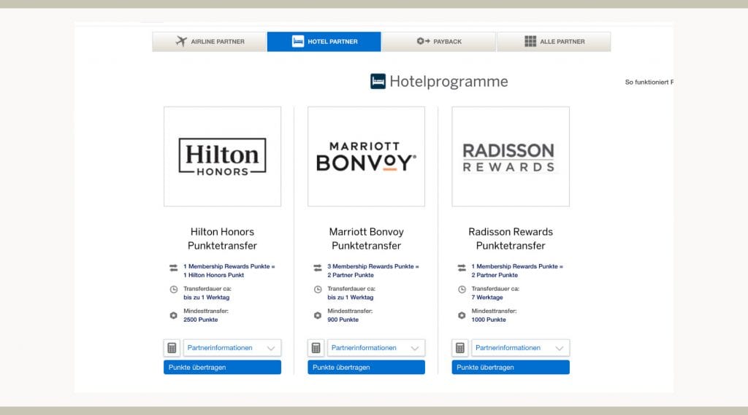
Task: Open the Payback tab
Action: pyautogui.click(x=439, y=42)
